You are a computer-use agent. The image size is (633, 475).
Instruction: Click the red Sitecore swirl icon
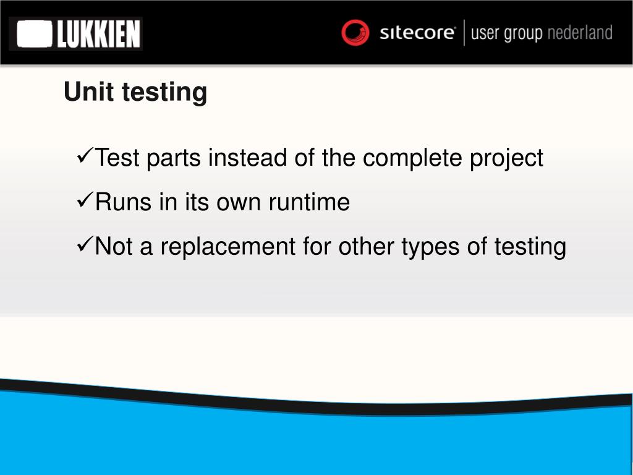(355, 33)
